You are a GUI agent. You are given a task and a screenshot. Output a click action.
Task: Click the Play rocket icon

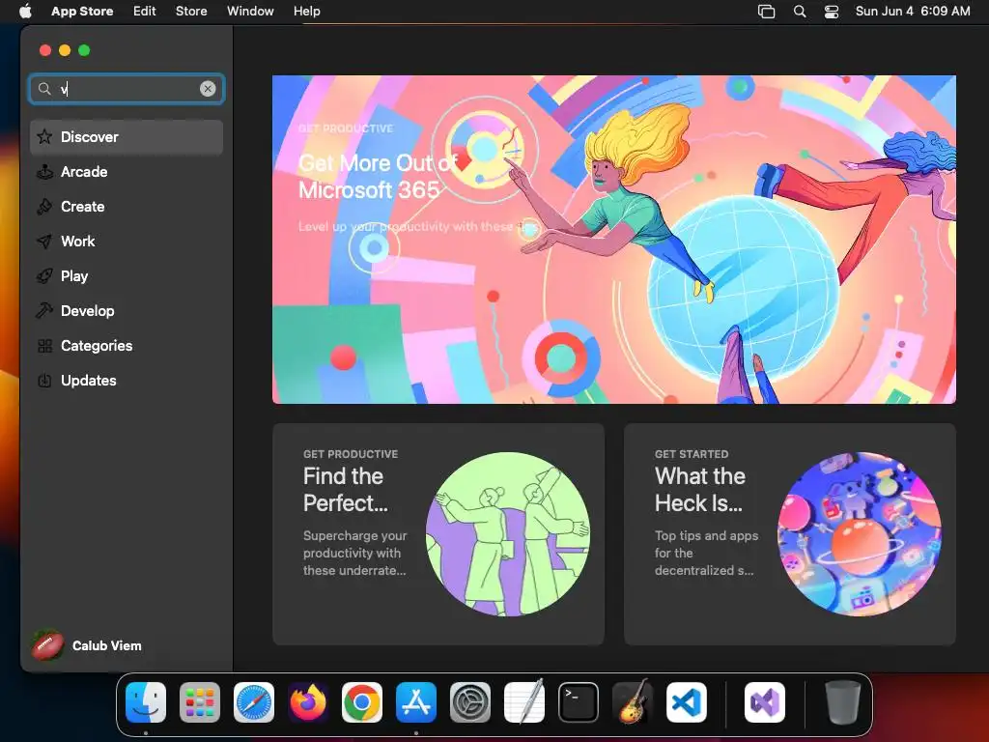point(44,275)
